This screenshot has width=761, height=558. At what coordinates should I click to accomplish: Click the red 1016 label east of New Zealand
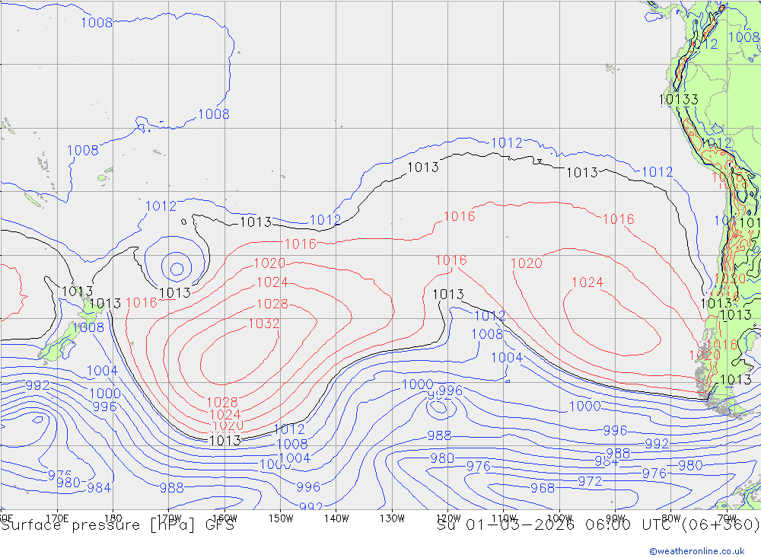click(x=142, y=303)
